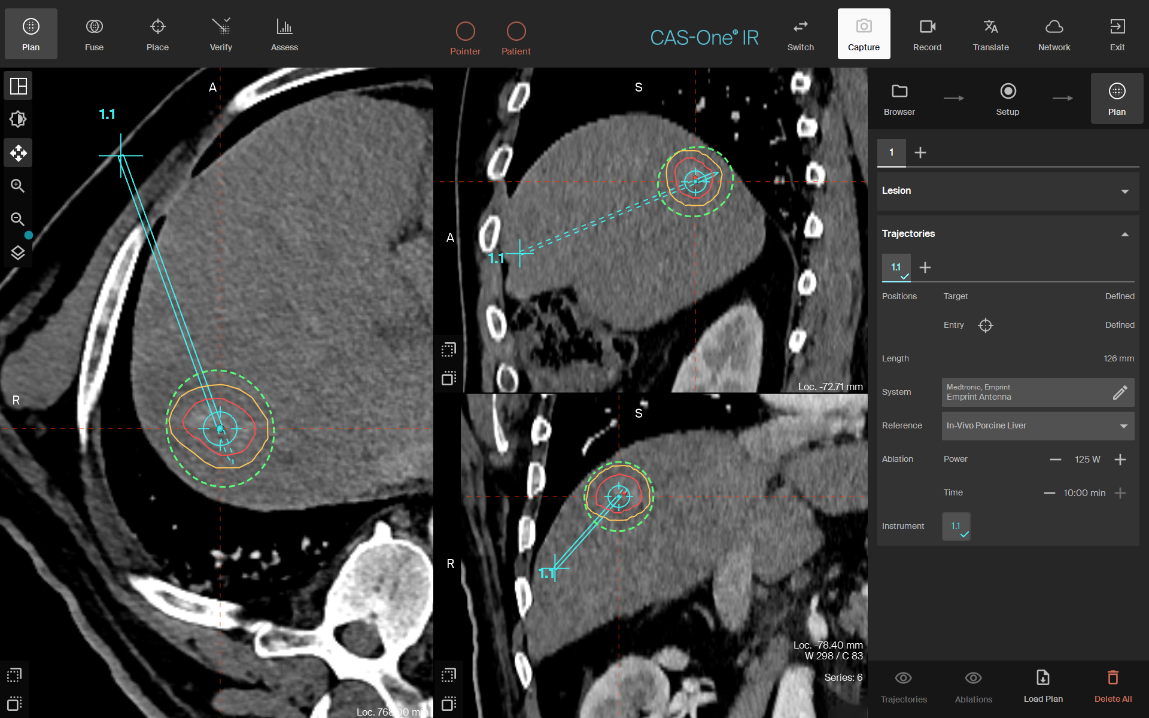
Task: Select lesion tab 1
Action: pyautogui.click(x=892, y=153)
